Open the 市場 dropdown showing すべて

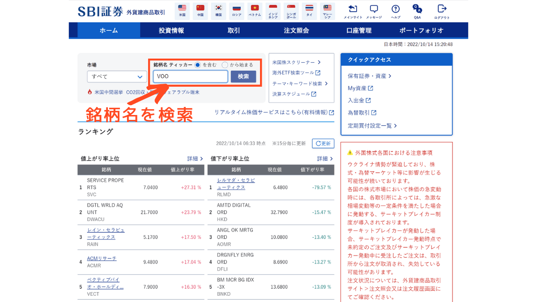click(x=117, y=77)
